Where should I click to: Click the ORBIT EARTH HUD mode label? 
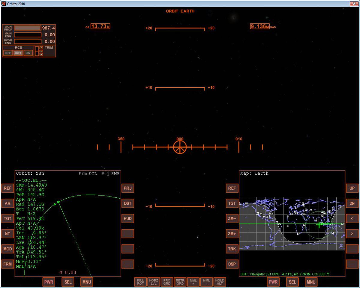180,11
